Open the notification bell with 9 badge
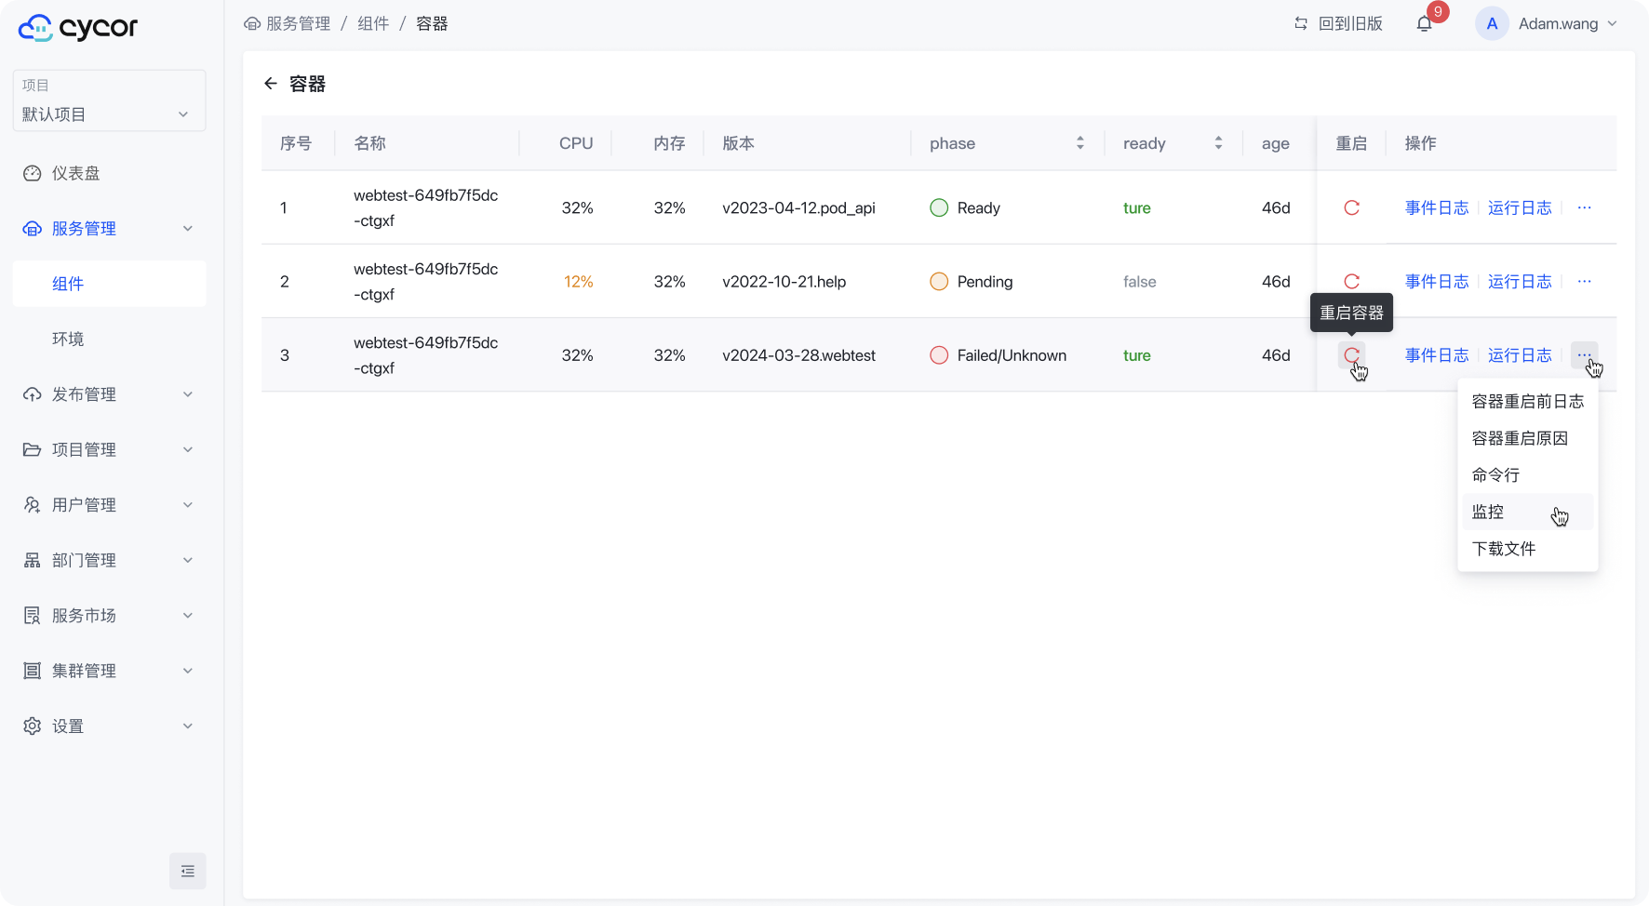This screenshot has height=906, width=1649. (1424, 24)
